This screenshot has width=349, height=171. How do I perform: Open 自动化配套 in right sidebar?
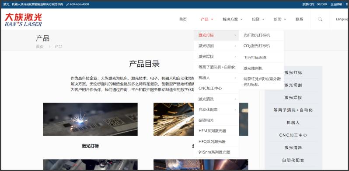tap(293, 160)
